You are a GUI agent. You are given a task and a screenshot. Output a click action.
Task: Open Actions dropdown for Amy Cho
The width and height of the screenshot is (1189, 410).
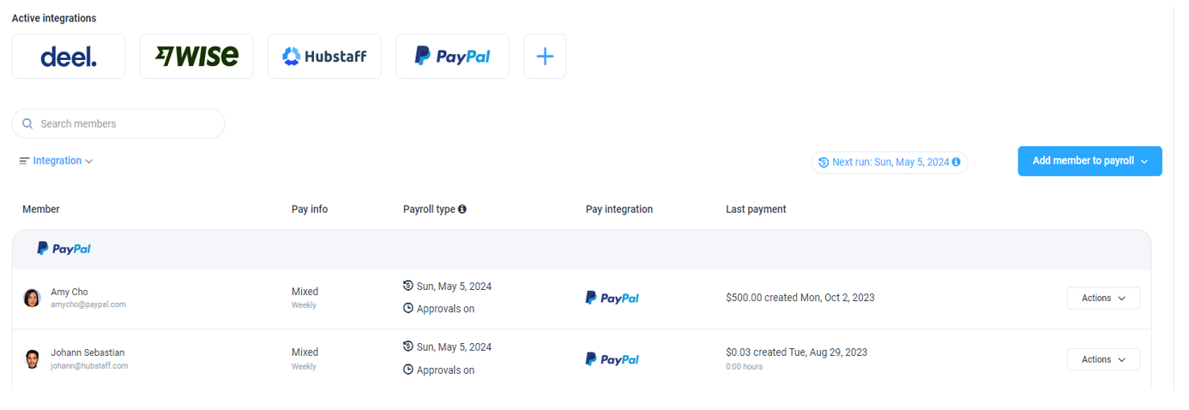pyautogui.click(x=1103, y=298)
